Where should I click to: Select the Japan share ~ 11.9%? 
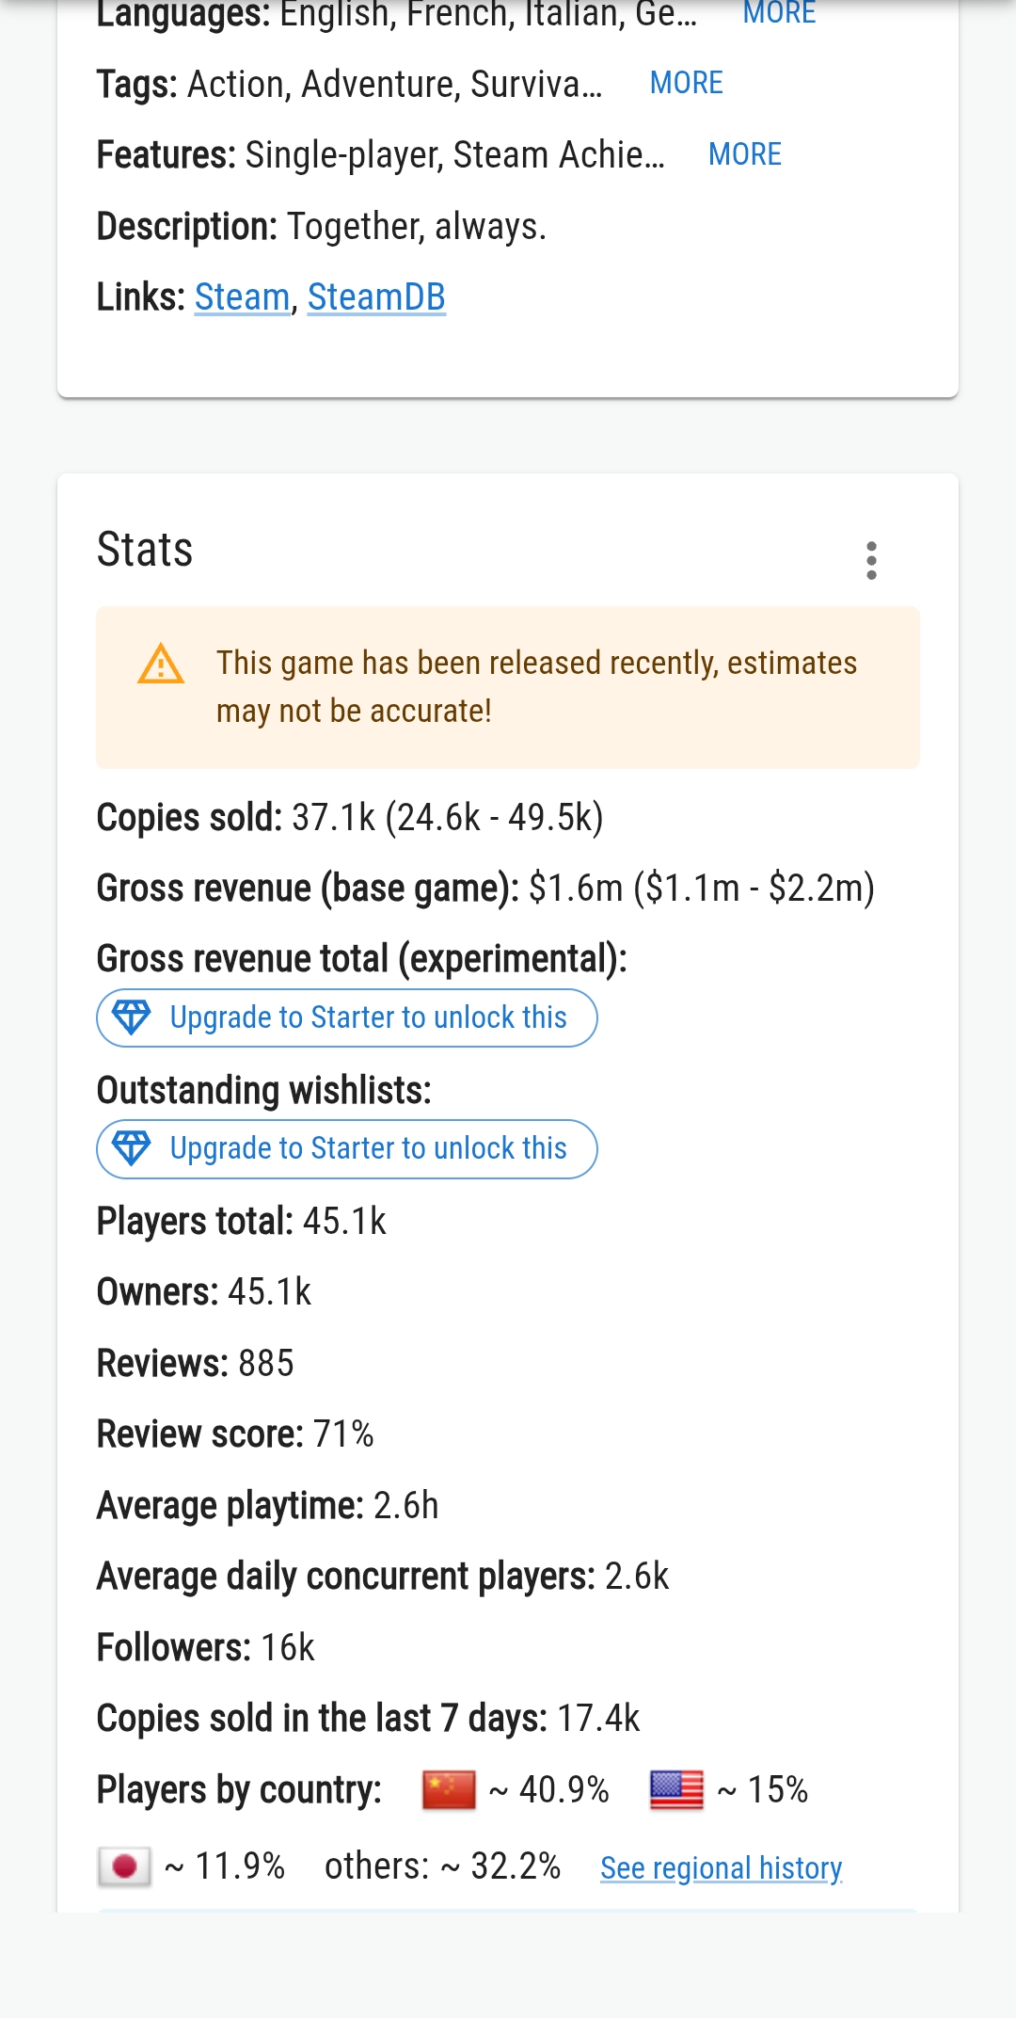tap(225, 1866)
